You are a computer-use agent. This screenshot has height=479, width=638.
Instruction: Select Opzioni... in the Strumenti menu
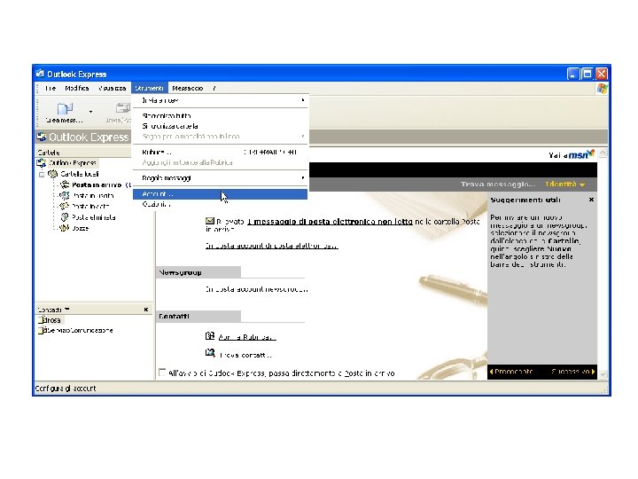[220, 205]
